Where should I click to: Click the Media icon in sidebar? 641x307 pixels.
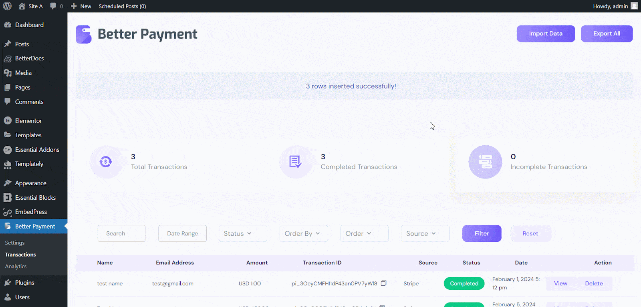click(x=8, y=73)
